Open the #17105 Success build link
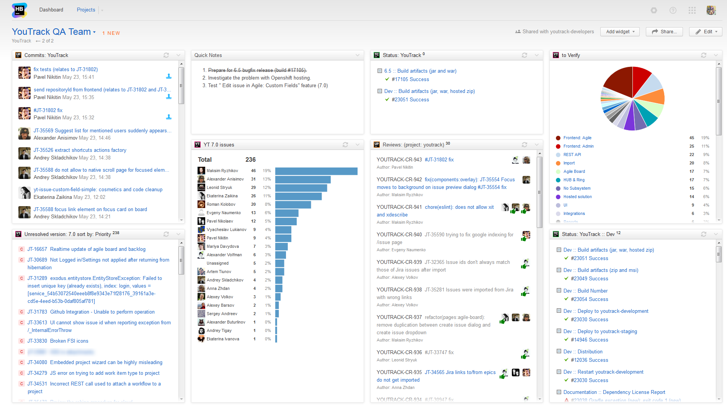This screenshot has width=727, height=405. 410,79
